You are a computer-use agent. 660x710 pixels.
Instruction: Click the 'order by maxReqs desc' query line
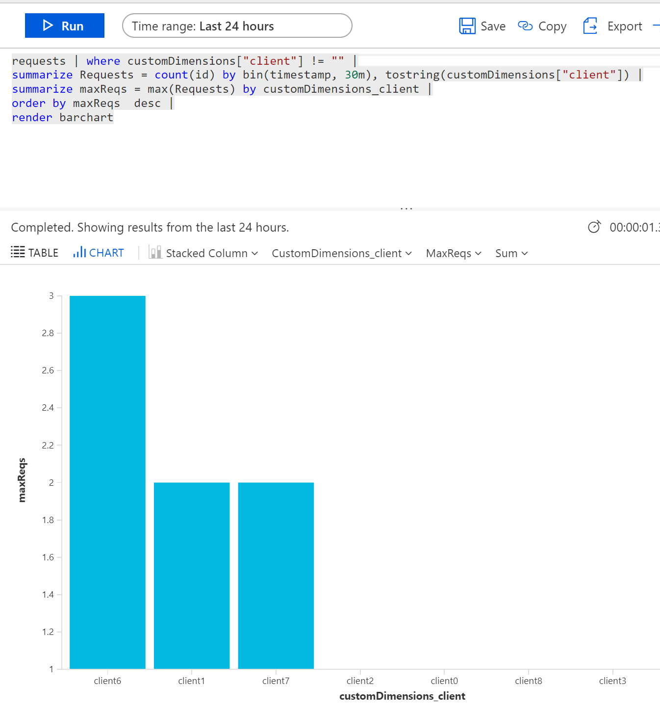pos(93,103)
